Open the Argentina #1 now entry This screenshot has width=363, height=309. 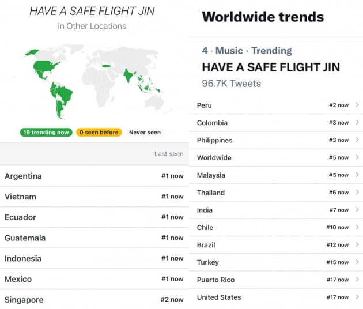pyautogui.click(x=94, y=176)
